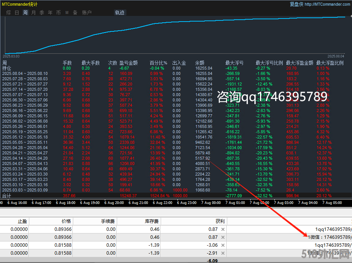352x263 pixels.
Task: Switch to the 季 (quarterly) tab
Action: [42, 12]
